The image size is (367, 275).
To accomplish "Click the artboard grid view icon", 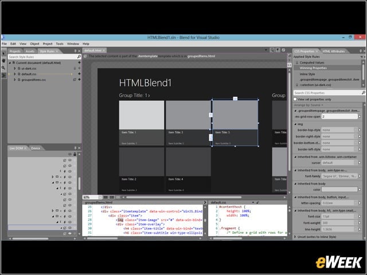I will 106,197.
